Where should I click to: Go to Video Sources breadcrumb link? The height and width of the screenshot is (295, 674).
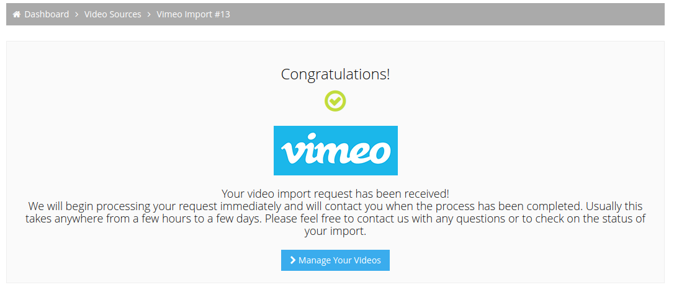click(x=112, y=15)
